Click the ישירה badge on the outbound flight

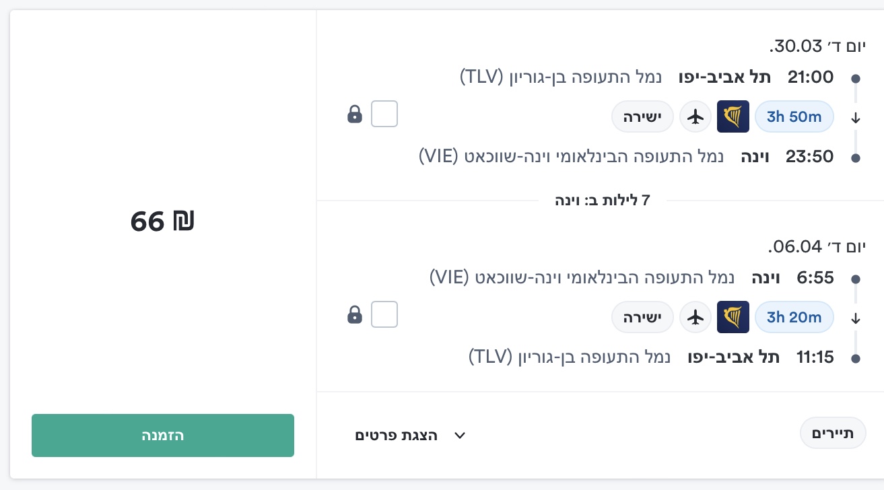pos(642,116)
